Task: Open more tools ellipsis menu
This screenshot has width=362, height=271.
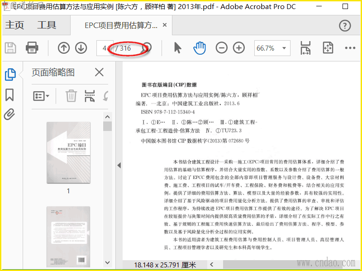Action: (x=350, y=48)
